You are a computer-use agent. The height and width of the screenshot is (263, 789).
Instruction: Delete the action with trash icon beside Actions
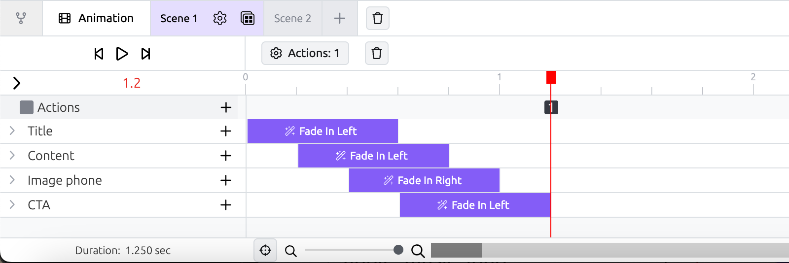click(377, 53)
